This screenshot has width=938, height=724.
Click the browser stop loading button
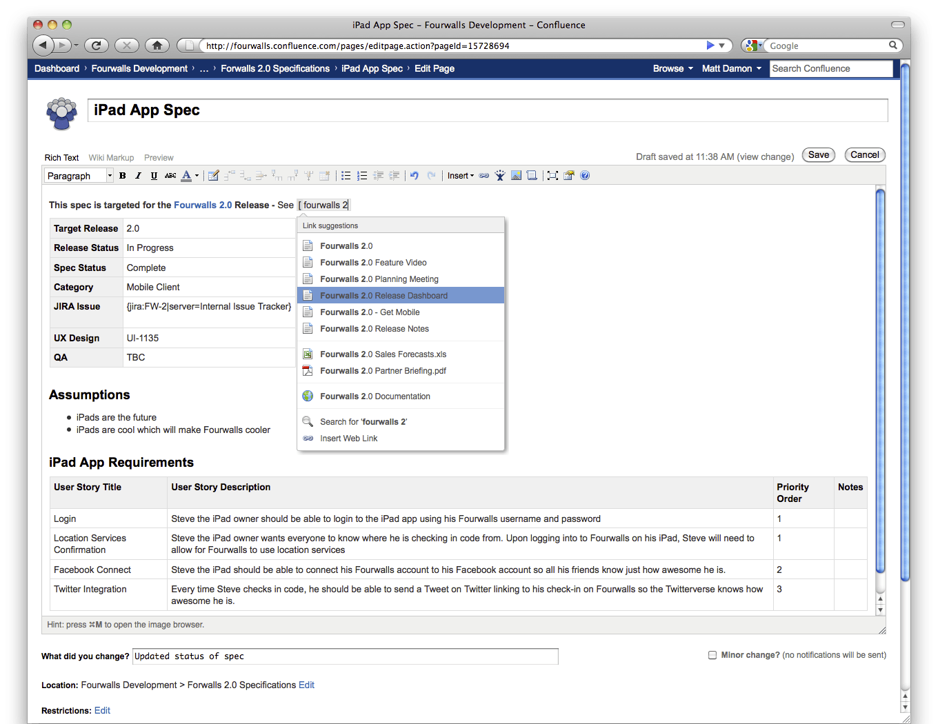(127, 46)
